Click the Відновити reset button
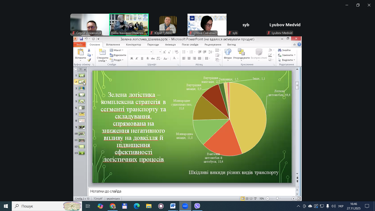375x211 pixels. pyautogui.click(x=119, y=55)
